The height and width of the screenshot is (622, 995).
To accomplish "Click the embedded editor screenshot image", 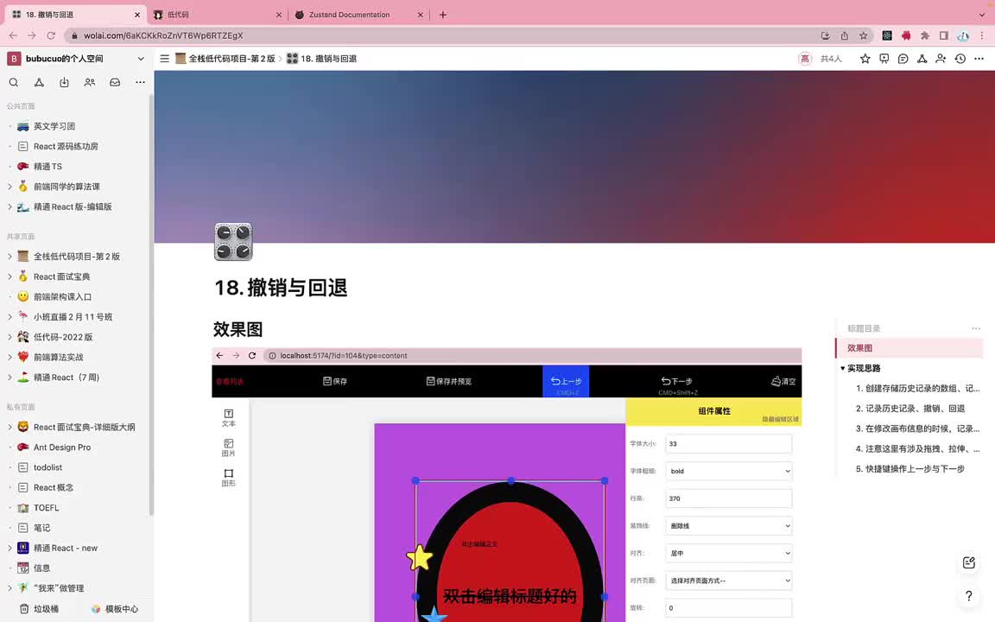I will tap(506, 485).
